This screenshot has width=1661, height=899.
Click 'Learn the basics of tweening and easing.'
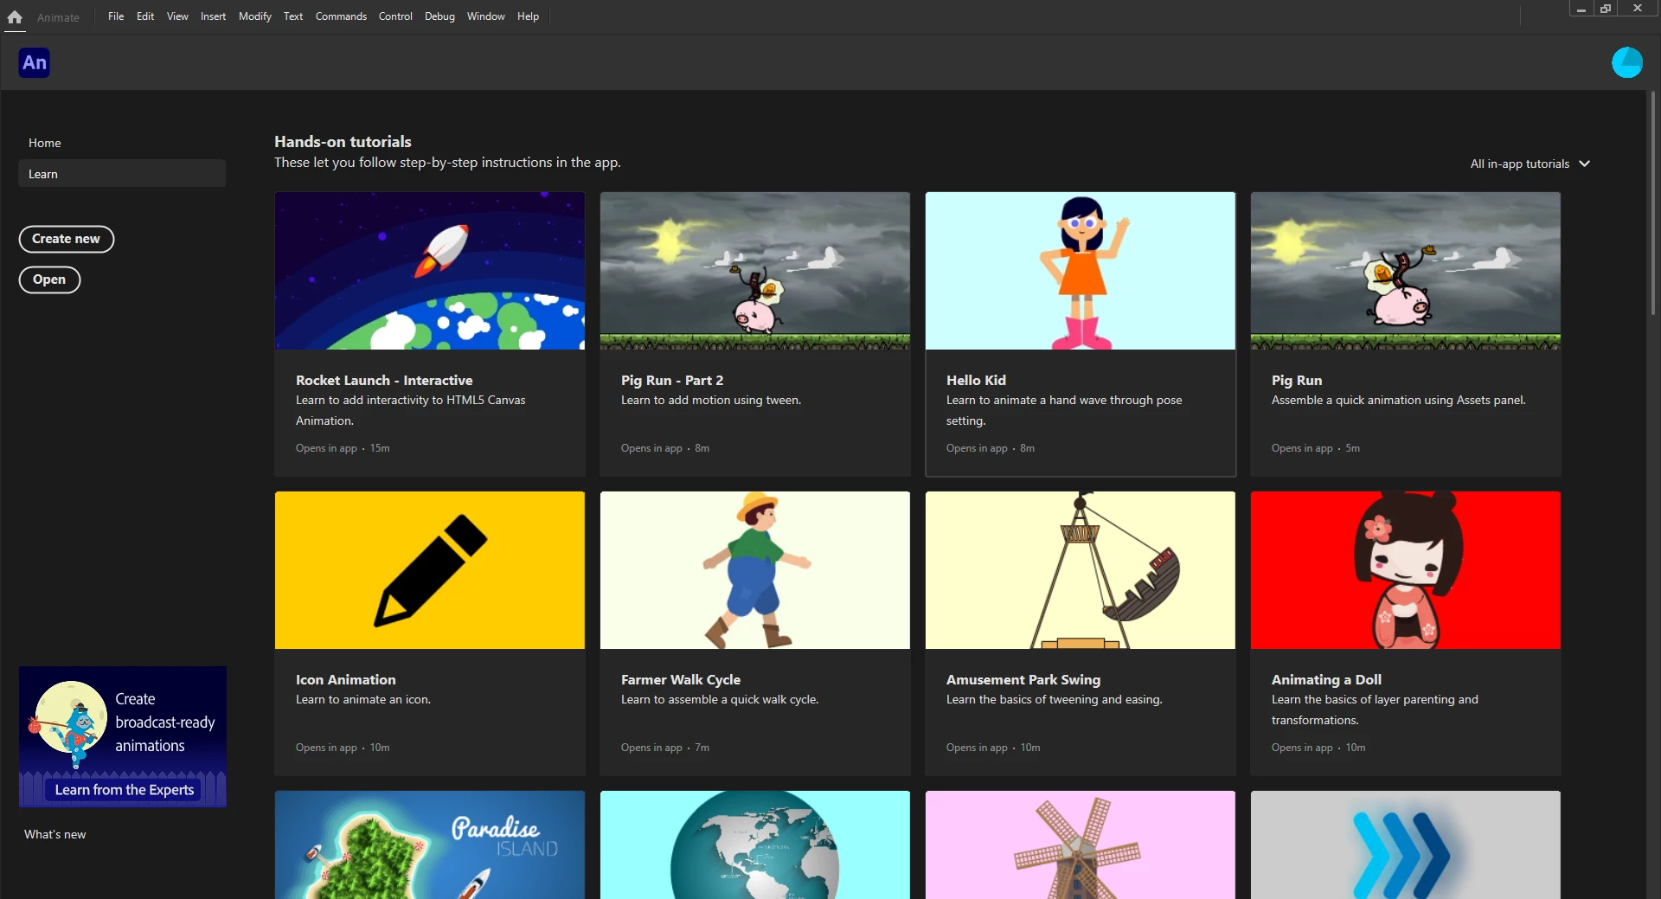click(1055, 699)
